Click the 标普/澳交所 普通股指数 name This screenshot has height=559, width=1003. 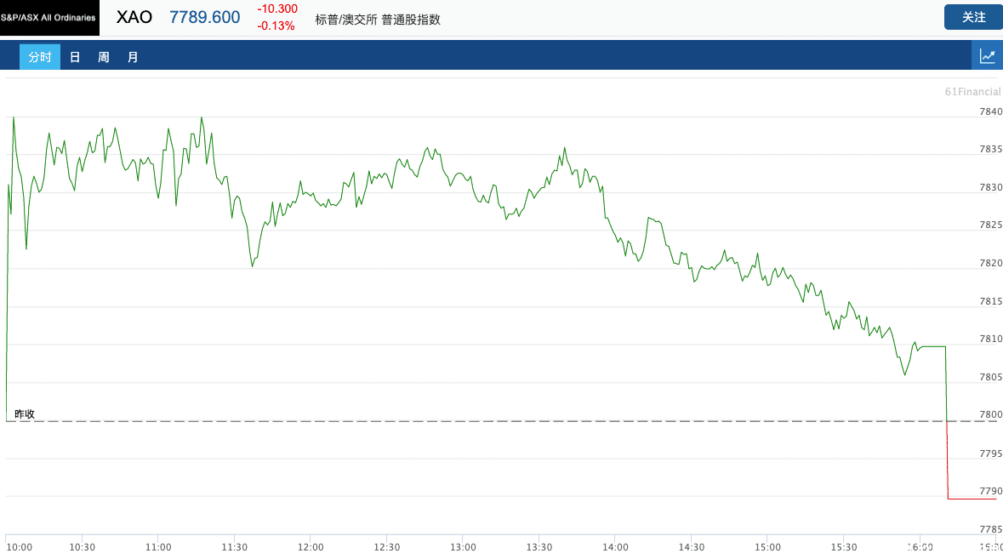(378, 20)
